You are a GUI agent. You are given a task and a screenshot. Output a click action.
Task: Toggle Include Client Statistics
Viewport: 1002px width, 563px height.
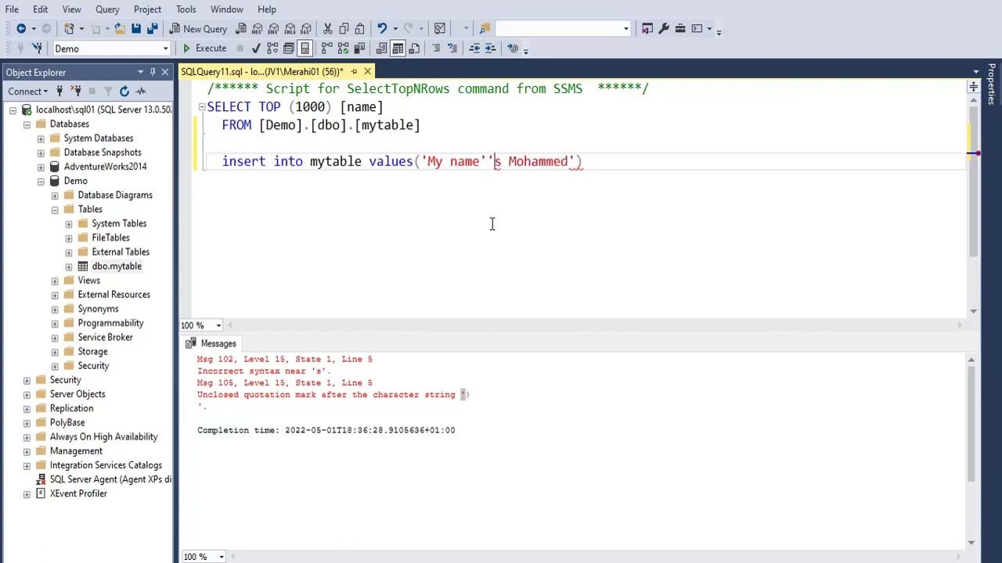[x=359, y=48]
